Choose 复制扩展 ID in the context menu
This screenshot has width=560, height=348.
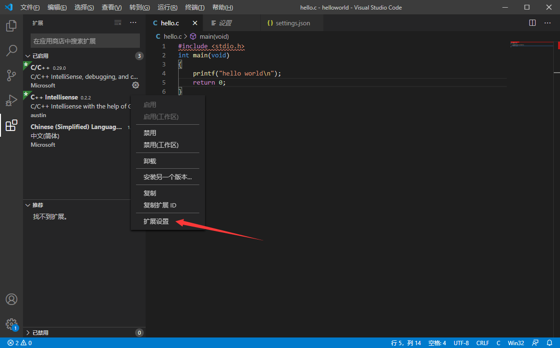[168, 206]
